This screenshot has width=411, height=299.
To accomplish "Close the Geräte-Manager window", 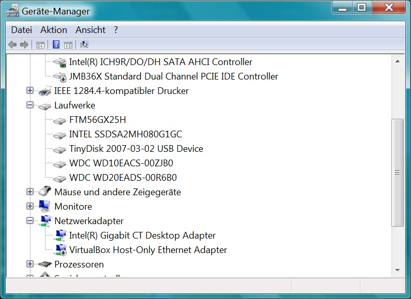I will pyautogui.click(x=389, y=7).
